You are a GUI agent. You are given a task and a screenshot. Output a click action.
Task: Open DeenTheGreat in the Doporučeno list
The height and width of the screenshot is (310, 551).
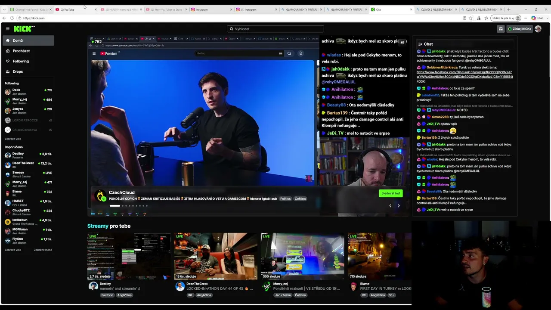28,165
